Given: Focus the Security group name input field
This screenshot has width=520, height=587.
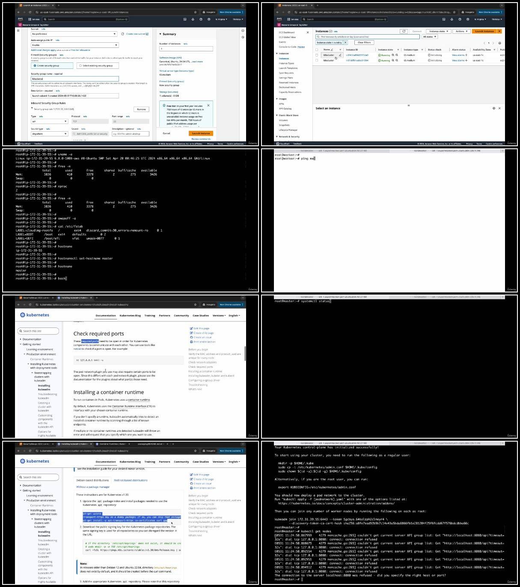Looking at the screenshot, I should click(74, 79).
